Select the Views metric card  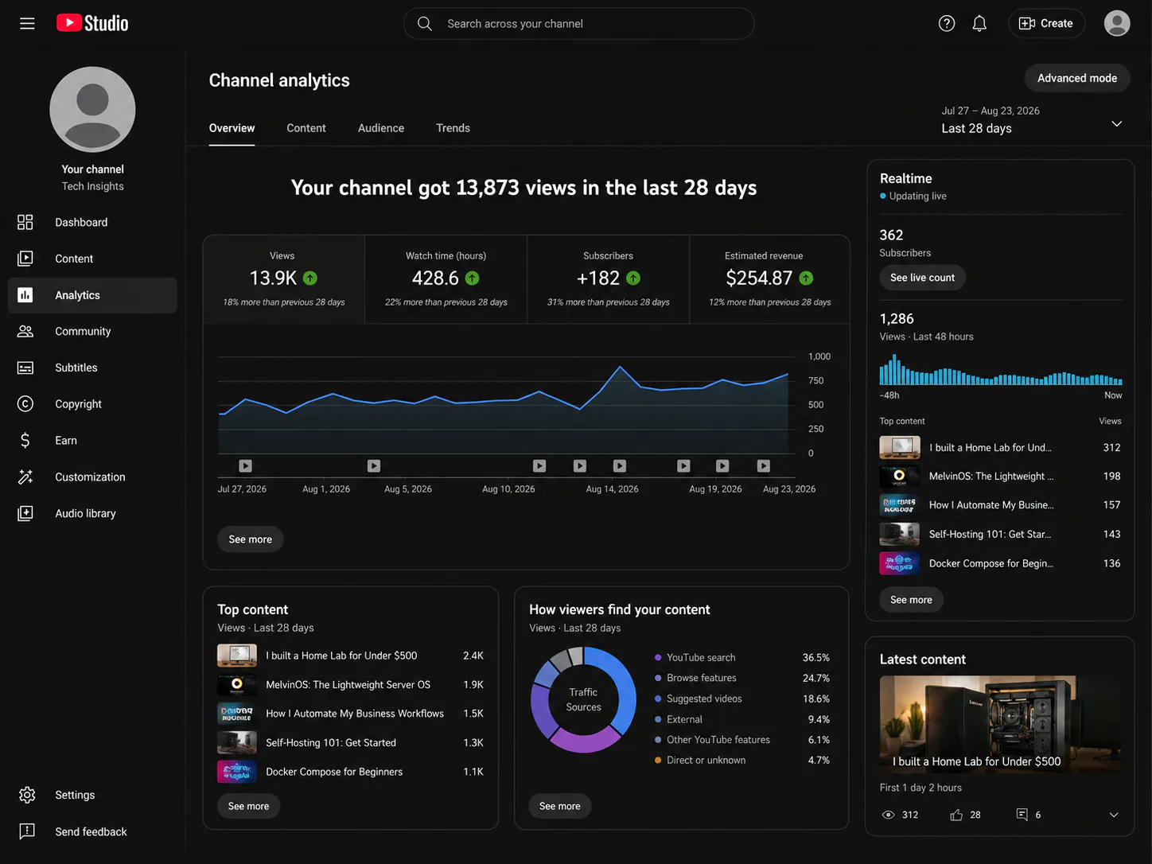284,279
